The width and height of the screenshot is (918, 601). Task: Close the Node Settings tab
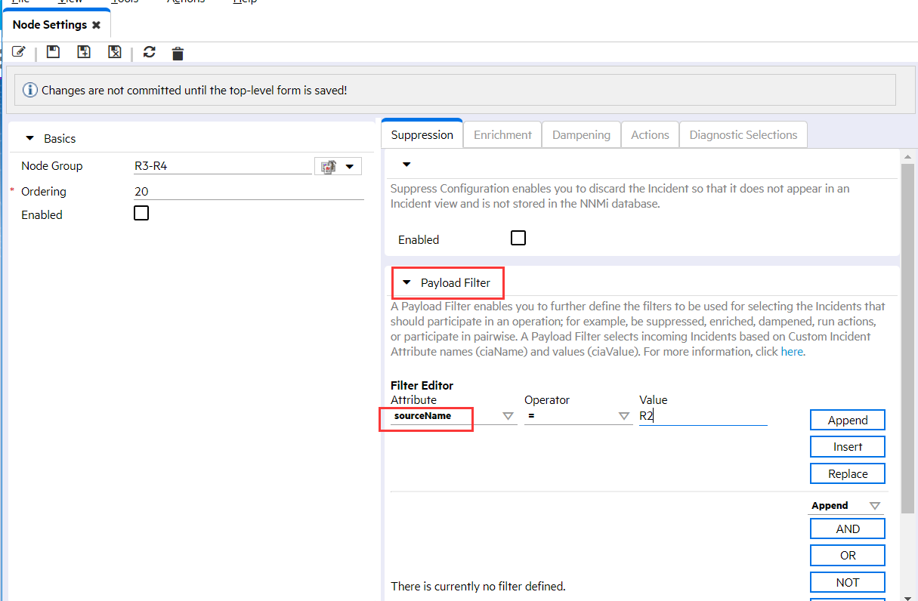click(x=96, y=25)
